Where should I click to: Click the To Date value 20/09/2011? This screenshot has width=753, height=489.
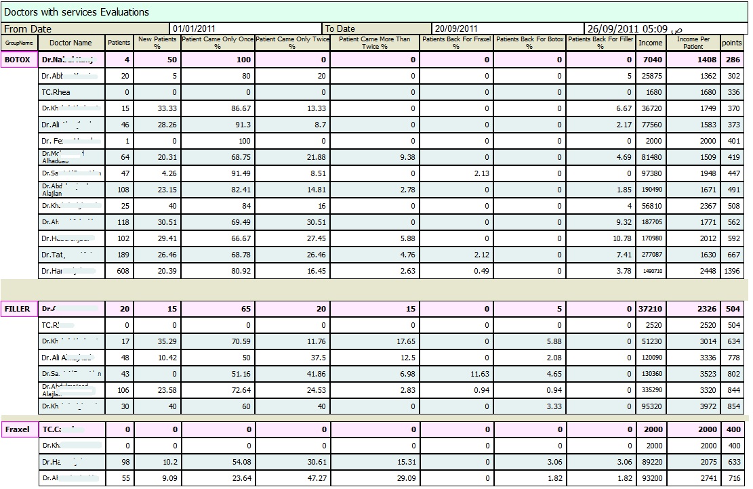[456, 28]
